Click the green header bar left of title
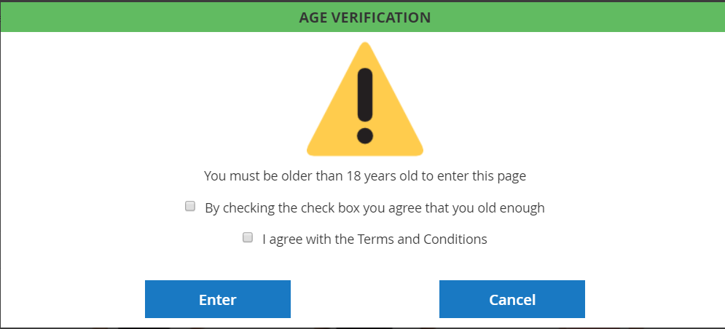This screenshot has height=329, width=725. tap(146, 17)
